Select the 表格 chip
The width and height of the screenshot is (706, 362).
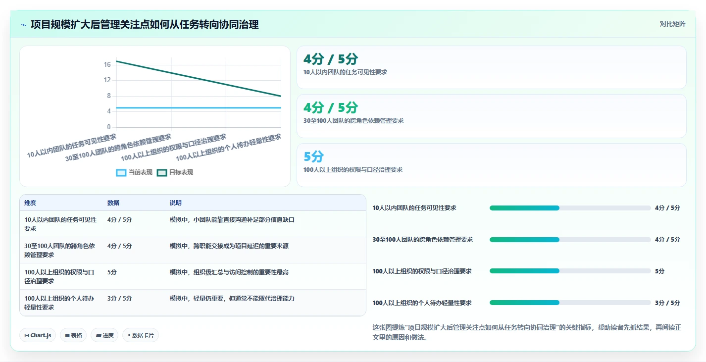pos(73,335)
